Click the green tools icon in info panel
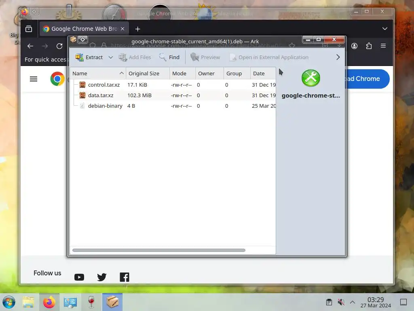The image size is (414, 311). tap(311, 78)
